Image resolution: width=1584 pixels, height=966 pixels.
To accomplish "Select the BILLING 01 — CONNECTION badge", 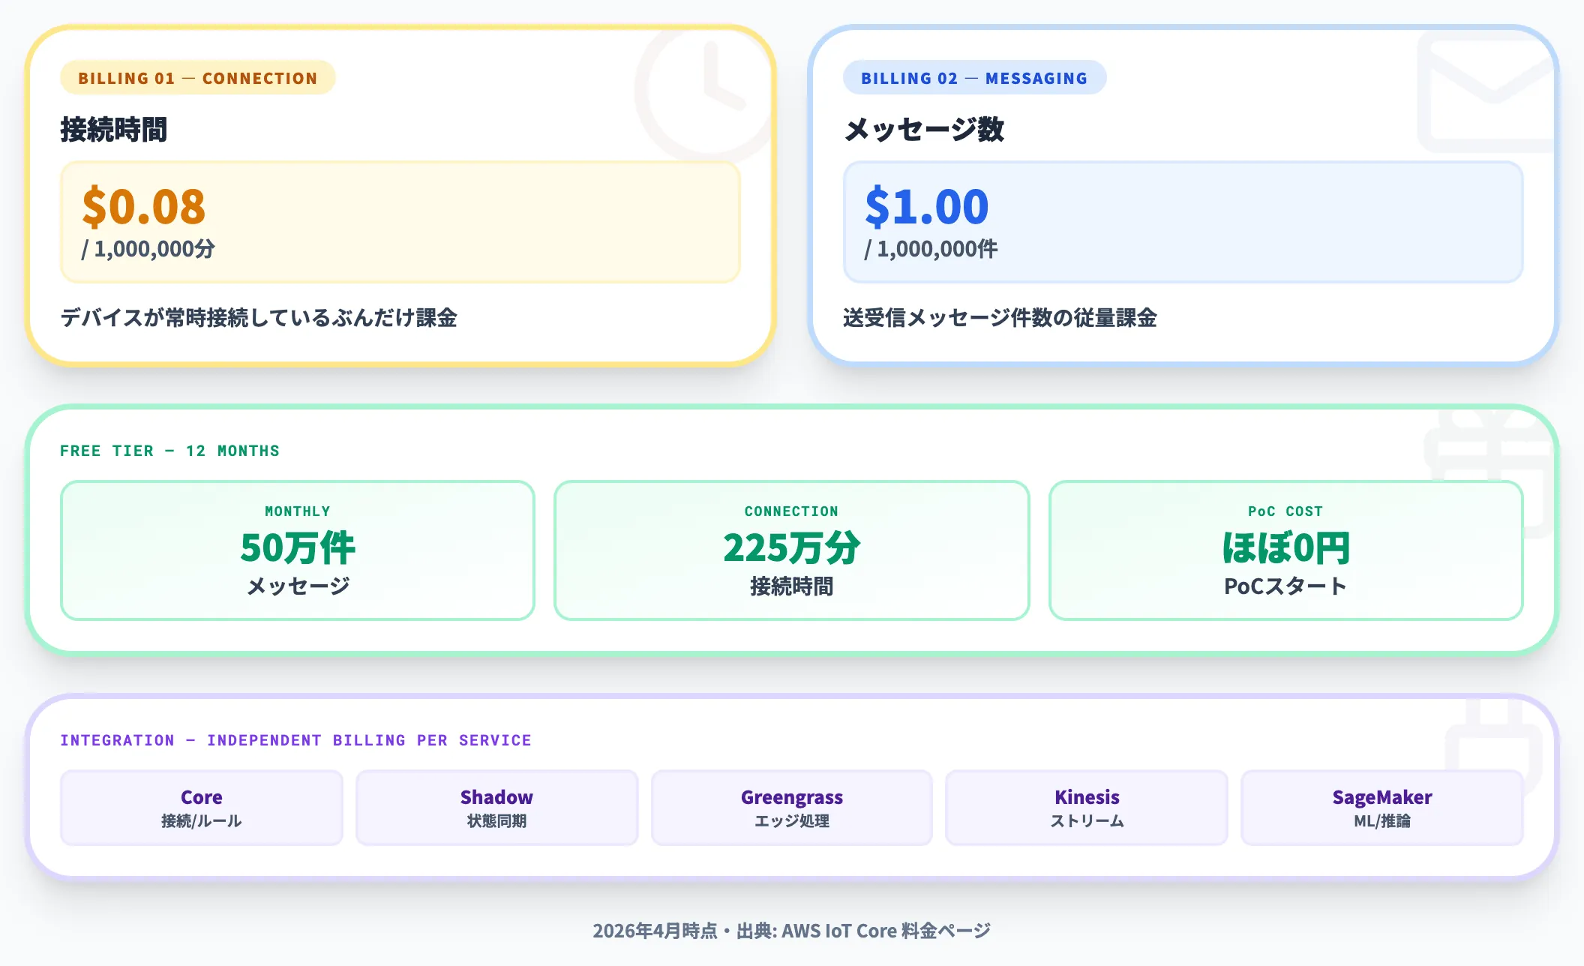I will pyautogui.click(x=197, y=78).
